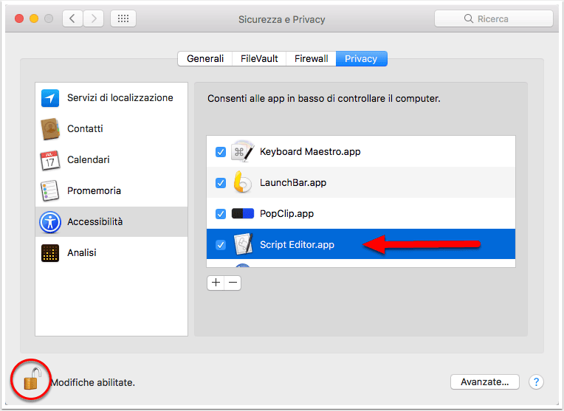
Task: Switch to the Firewall tab
Action: click(x=311, y=58)
